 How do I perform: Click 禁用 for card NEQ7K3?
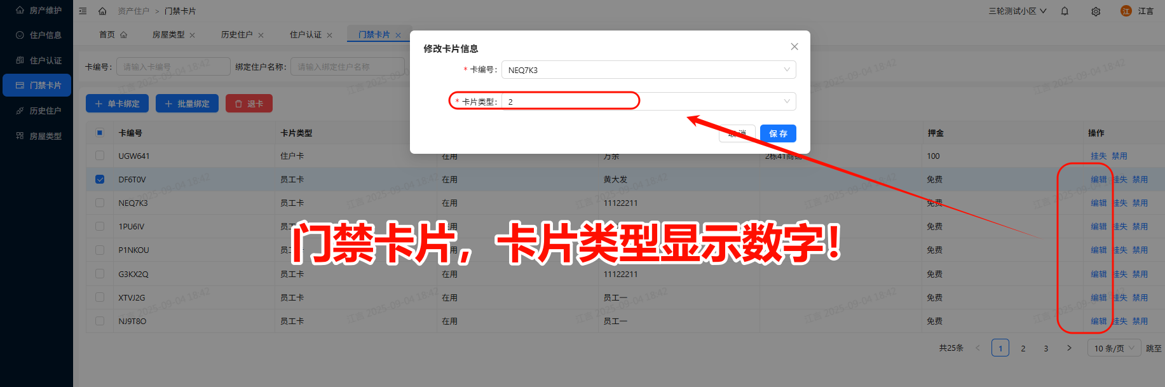point(1140,203)
